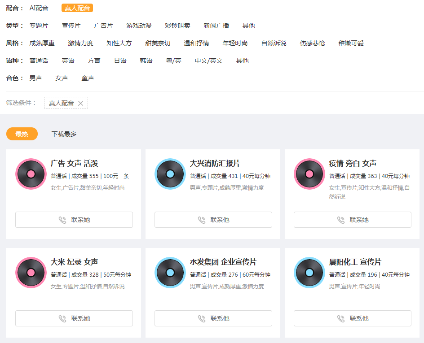
Task: Play the 晨阳化工 宣传片 record icon
Action: [309, 273]
